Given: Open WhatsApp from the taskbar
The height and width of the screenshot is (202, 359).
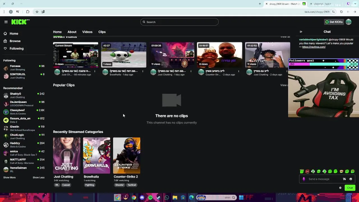Looking at the screenshot, I should click(x=167, y=198).
